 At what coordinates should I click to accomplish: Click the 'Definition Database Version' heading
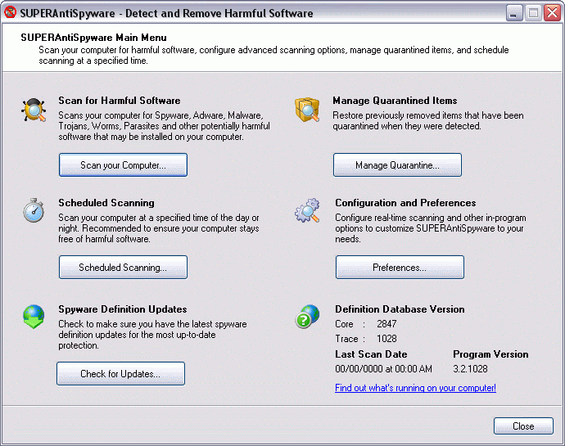[x=400, y=309]
